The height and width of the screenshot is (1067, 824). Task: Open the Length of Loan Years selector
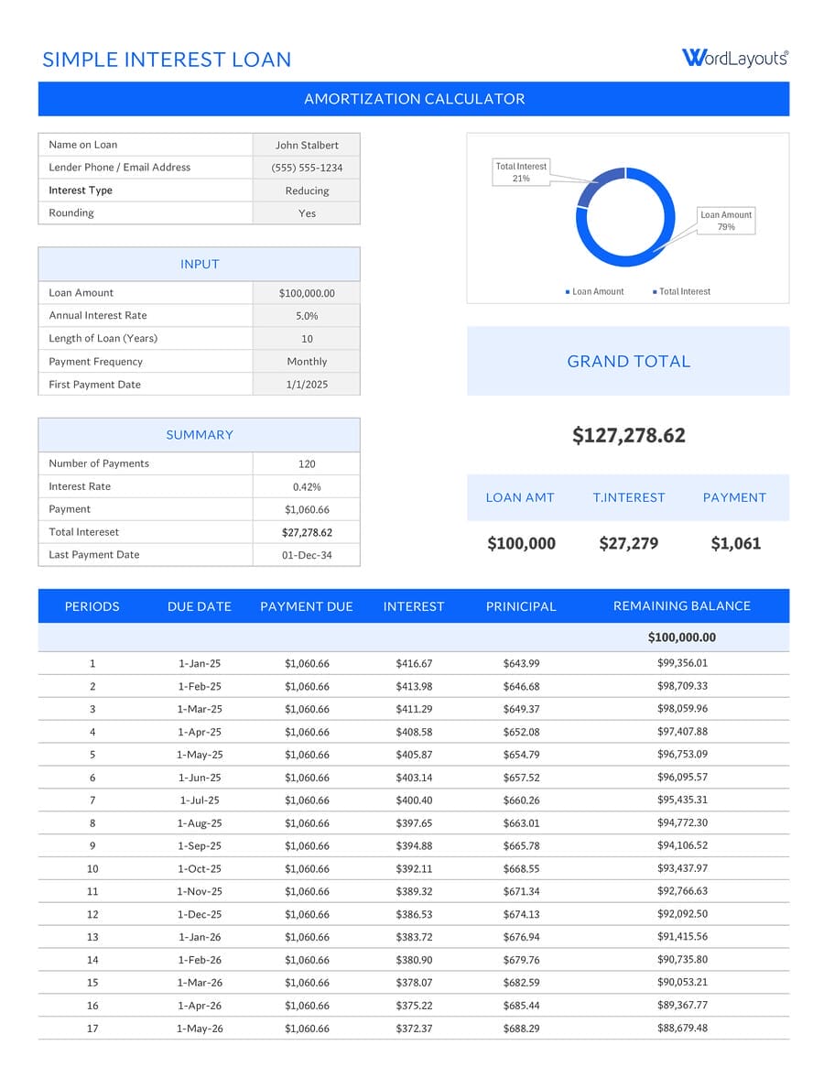[x=306, y=338]
